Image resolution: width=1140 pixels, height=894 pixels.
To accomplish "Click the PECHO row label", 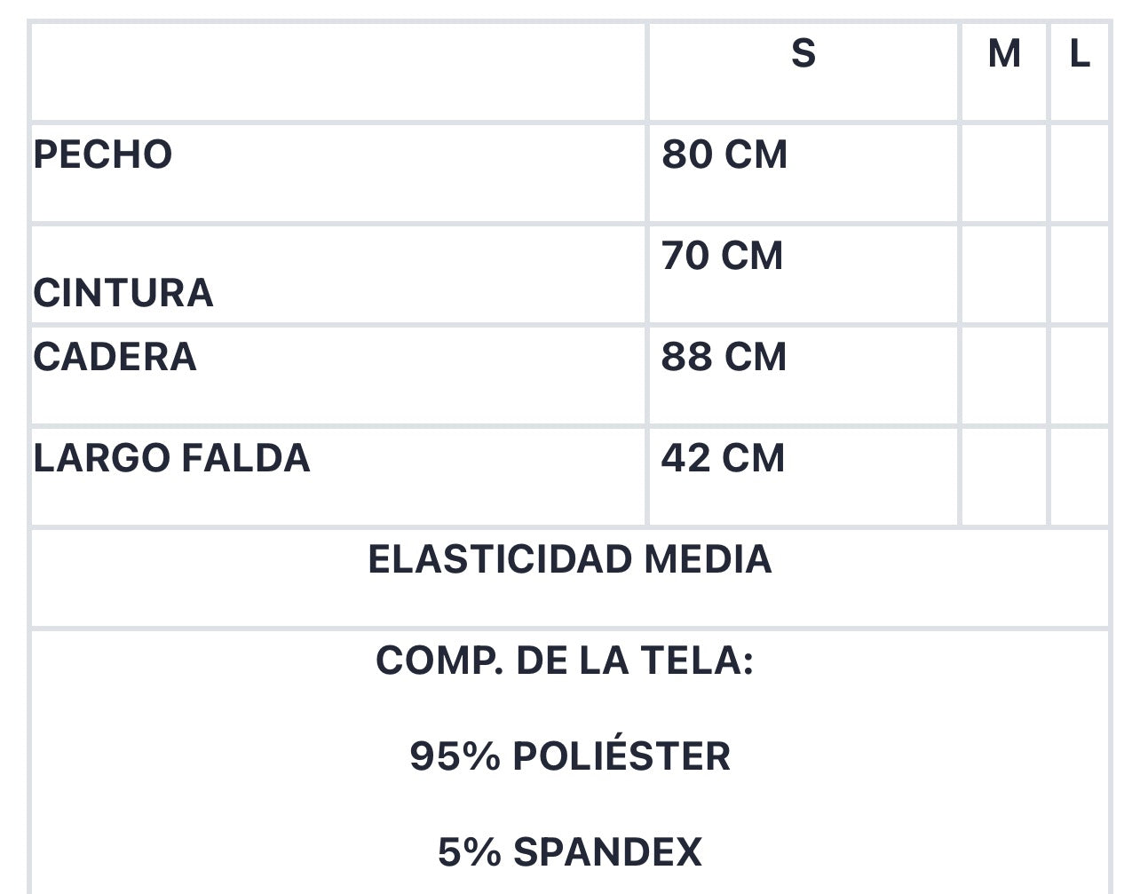I will point(103,154).
